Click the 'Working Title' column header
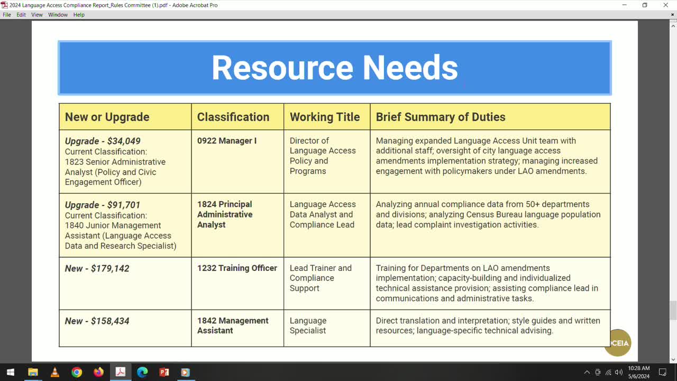Viewport: 677px width, 381px height. (325, 117)
